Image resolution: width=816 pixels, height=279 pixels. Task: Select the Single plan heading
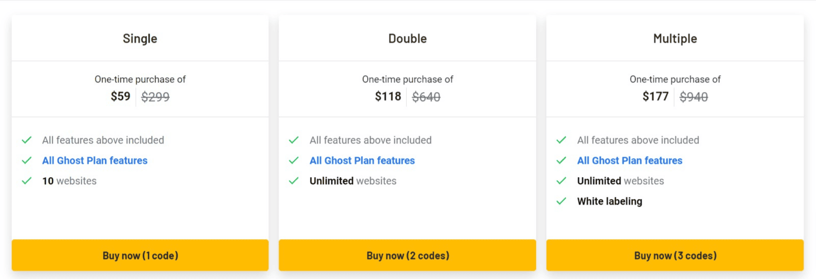coord(140,39)
